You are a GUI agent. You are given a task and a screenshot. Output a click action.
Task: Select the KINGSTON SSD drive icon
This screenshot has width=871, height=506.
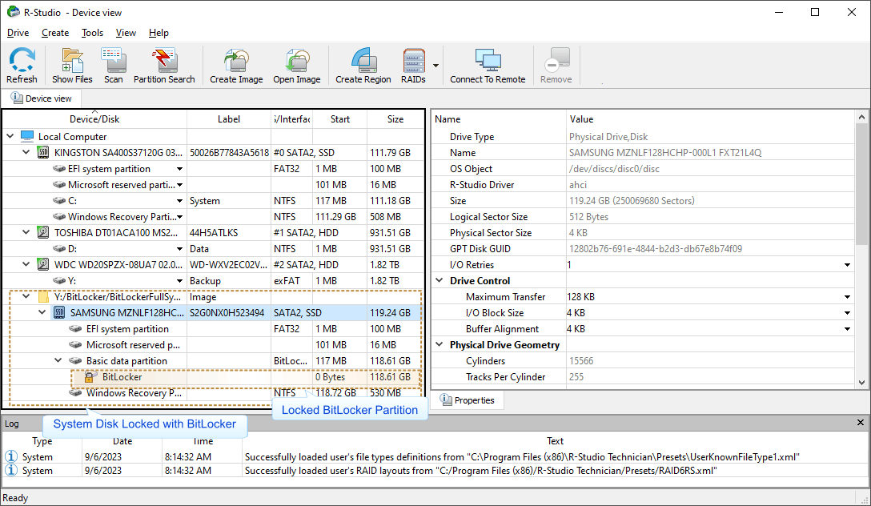tap(42, 152)
